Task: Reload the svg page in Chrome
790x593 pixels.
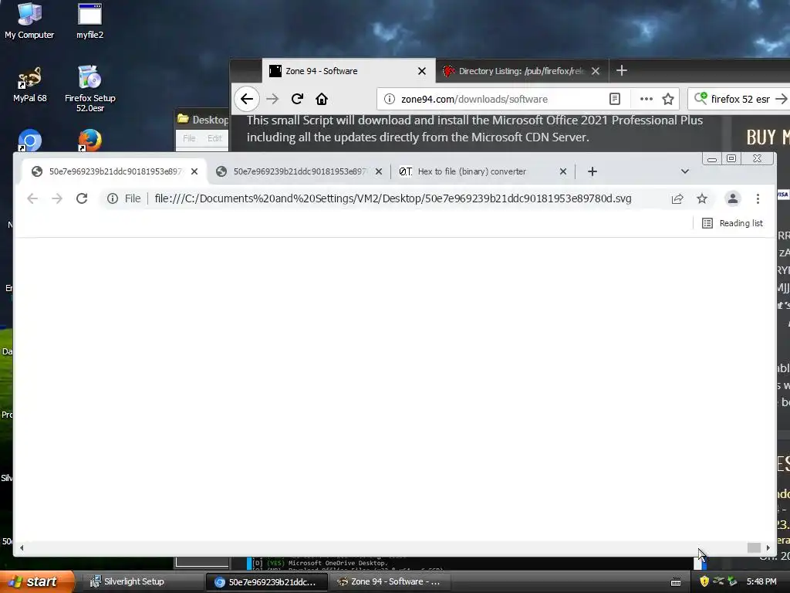Action: point(82,198)
